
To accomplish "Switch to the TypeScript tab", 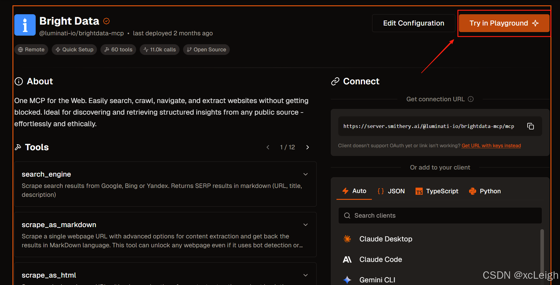I will click(x=437, y=191).
